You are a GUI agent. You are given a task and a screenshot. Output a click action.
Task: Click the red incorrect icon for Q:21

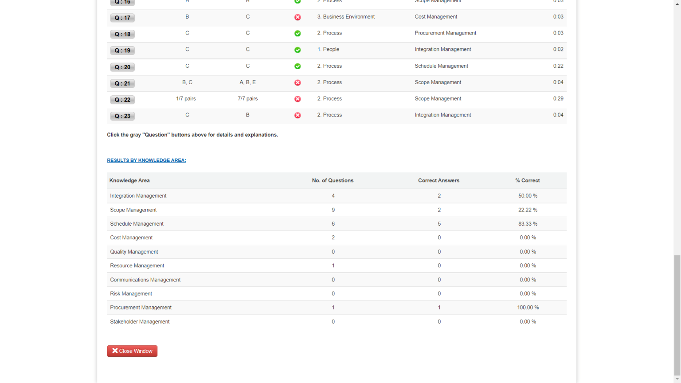pyautogui.click(x=297, y=83)
